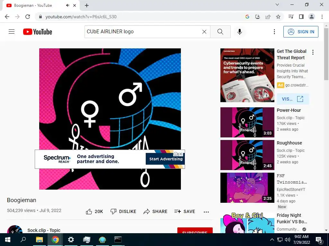
Task: Go to the YouTube home logo
Action: click(38, 32)
